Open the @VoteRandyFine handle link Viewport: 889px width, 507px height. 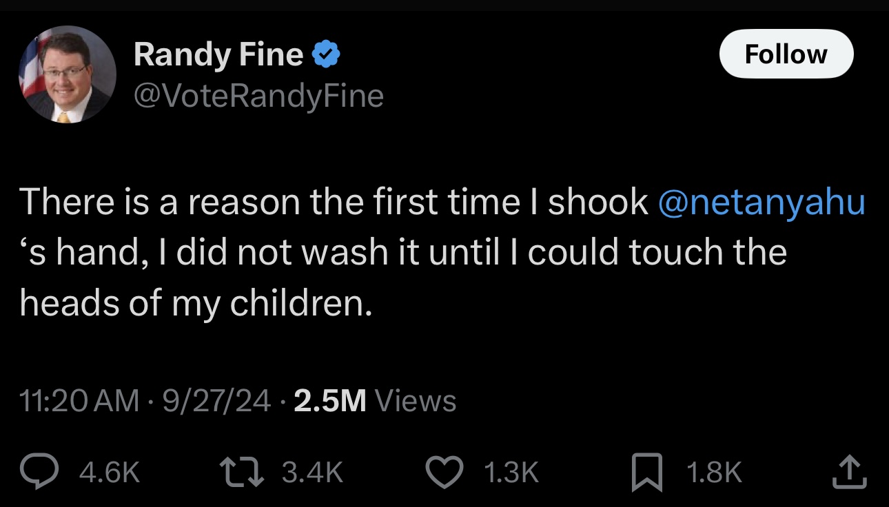click(x=258, y=96)
